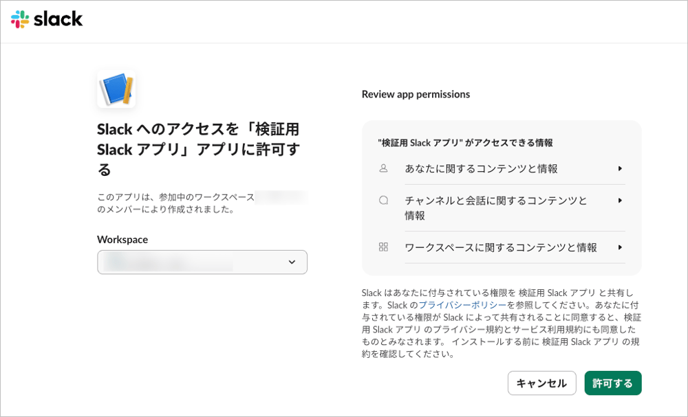Expand the ワークスペースに関するコンテンツと情報 arrow
Image resolution: width=688 pixels, height=417 pixels.
tap(620, 247)
